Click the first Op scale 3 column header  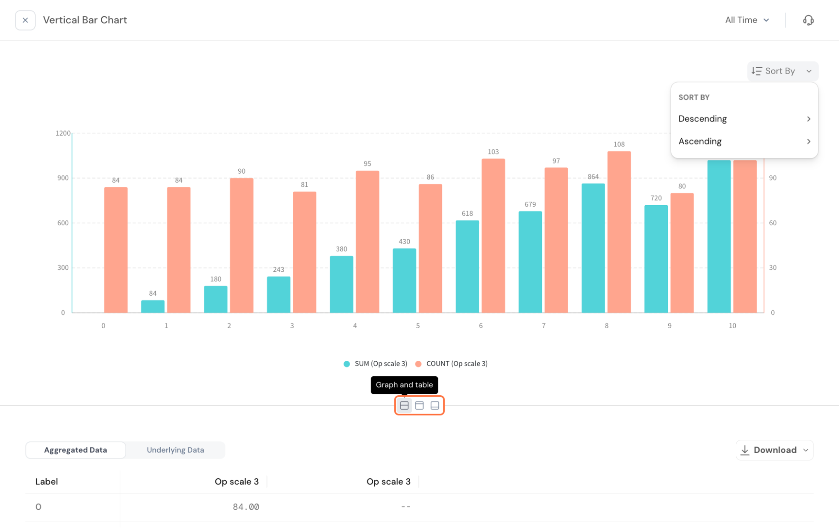(236, 482)
